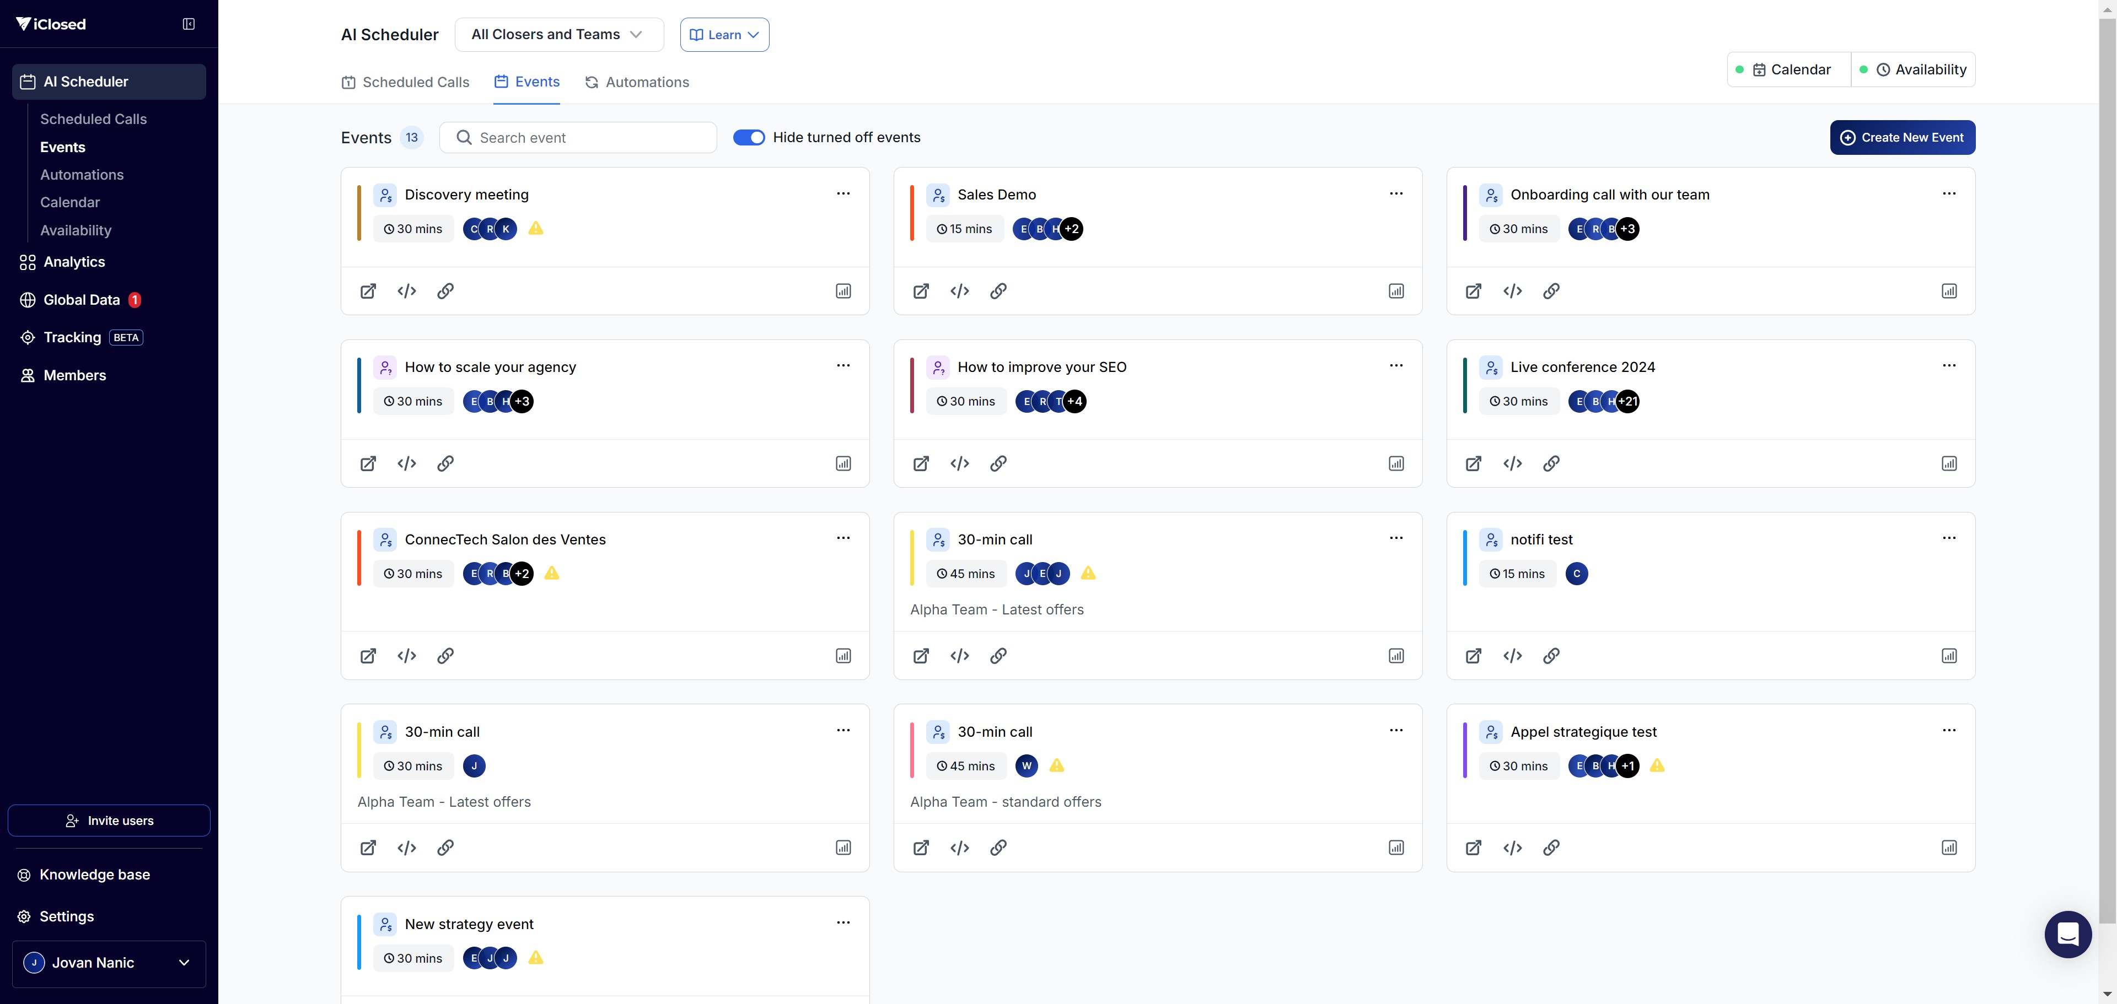Viewport: 2117px width, 1004px height.
Task: Open the Learn dropdown
Action: pos(724,35)
